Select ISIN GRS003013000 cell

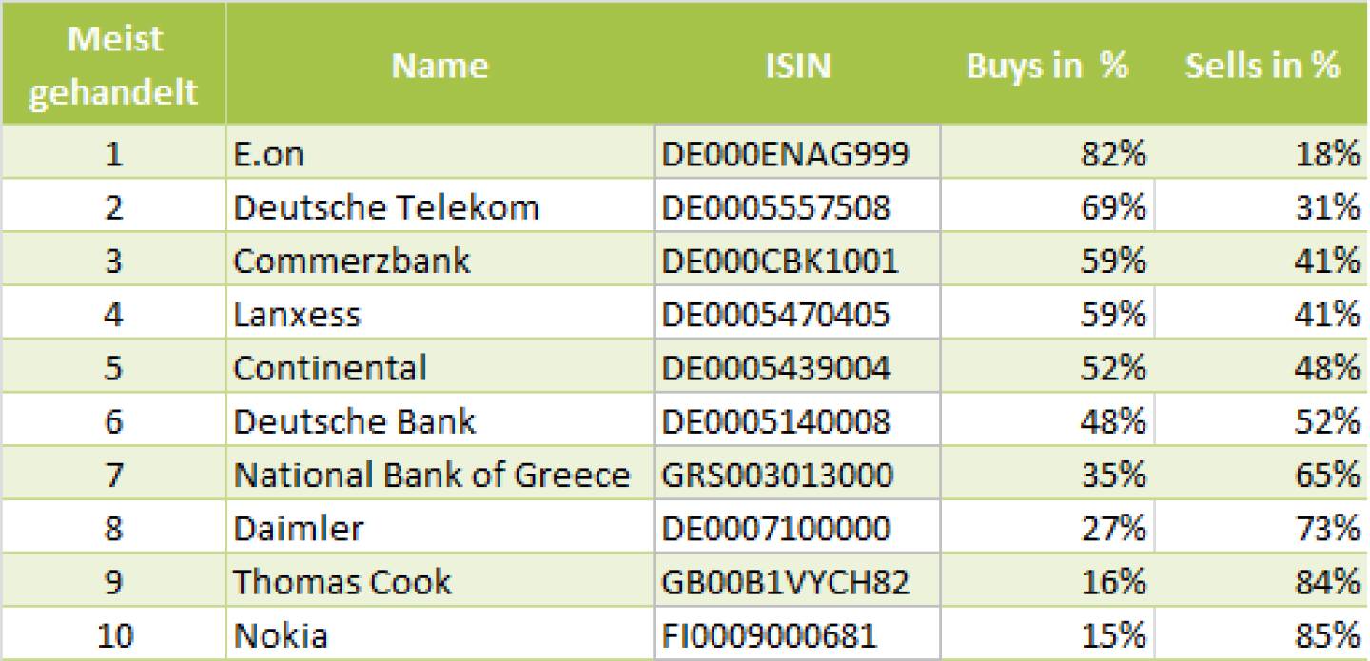797,473
